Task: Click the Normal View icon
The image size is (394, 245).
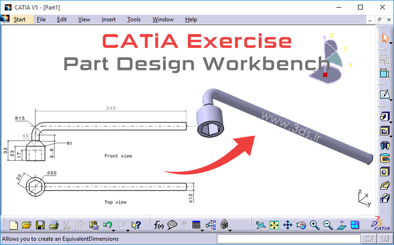Action: pos(341,225)
